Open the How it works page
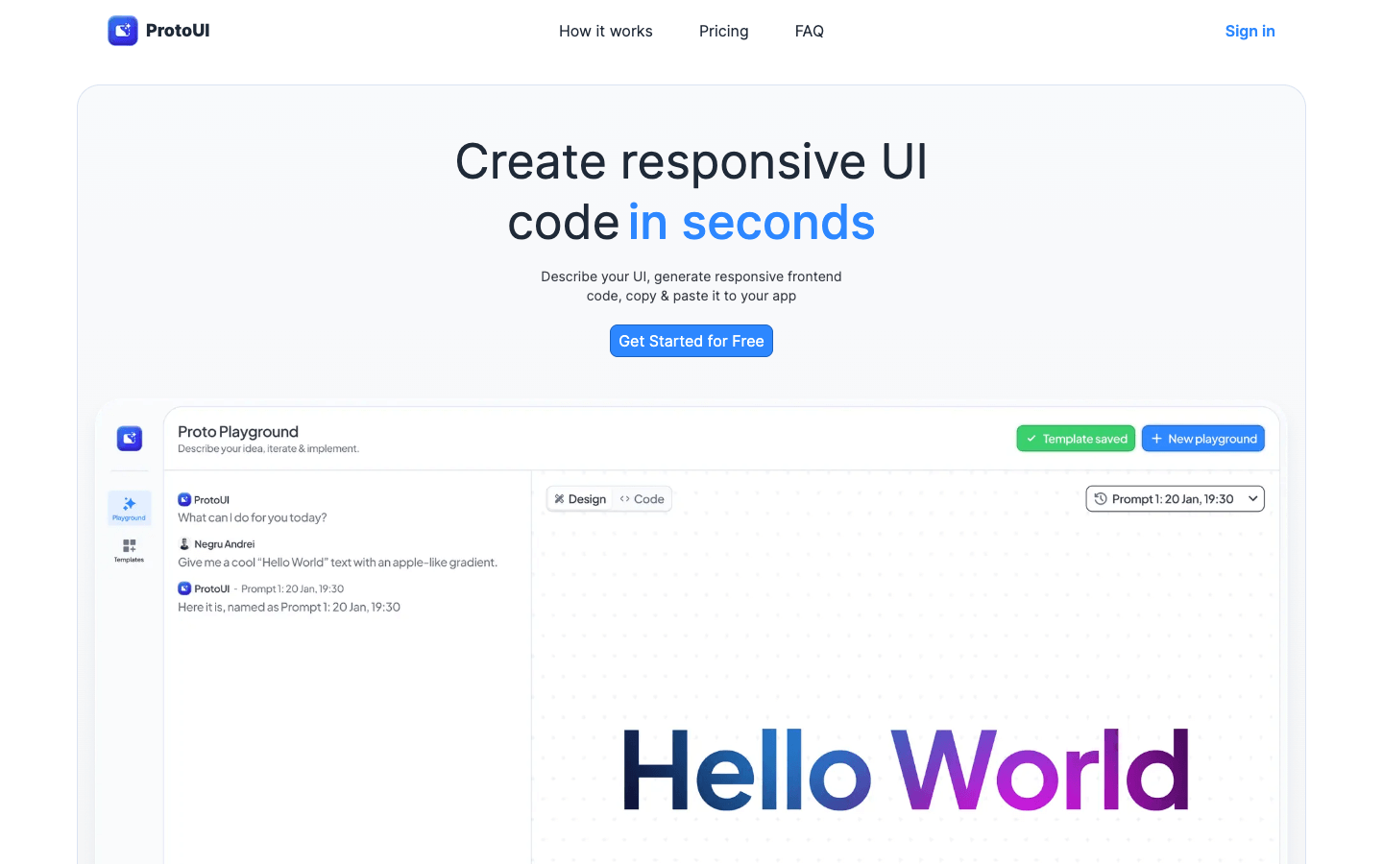This screenshot has height=864, width=1383. tap(606, 31)
